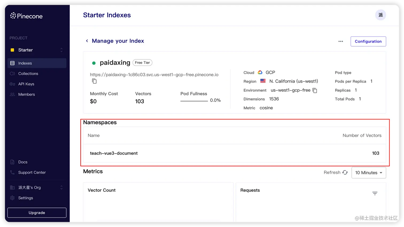Click the Pod Fullness progress bar
This screenshot has width=404, height=227.
pyautogui.click(x=194, y=101)
